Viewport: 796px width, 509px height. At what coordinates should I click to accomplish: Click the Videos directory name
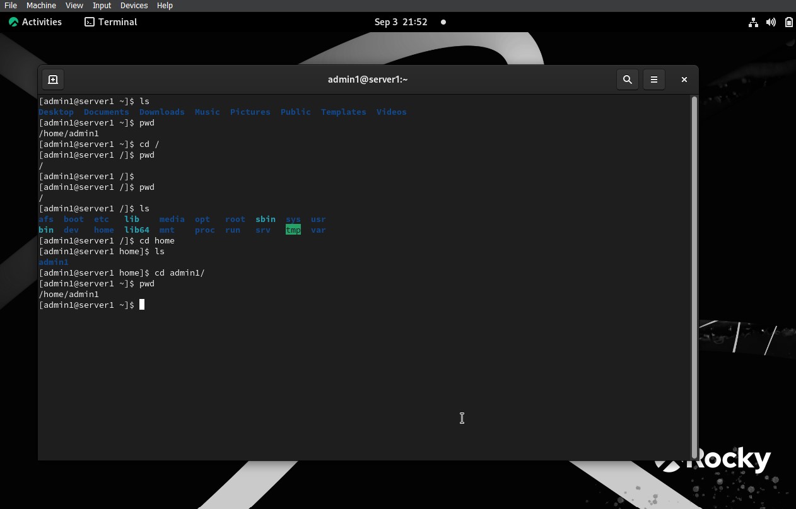tap(392, 112)
